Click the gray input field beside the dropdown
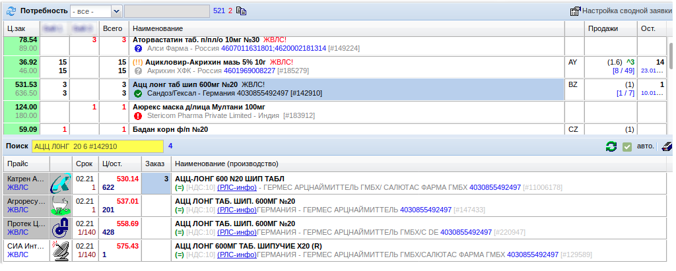The height and width of the screenshot is (271, 676). (167, 11)
